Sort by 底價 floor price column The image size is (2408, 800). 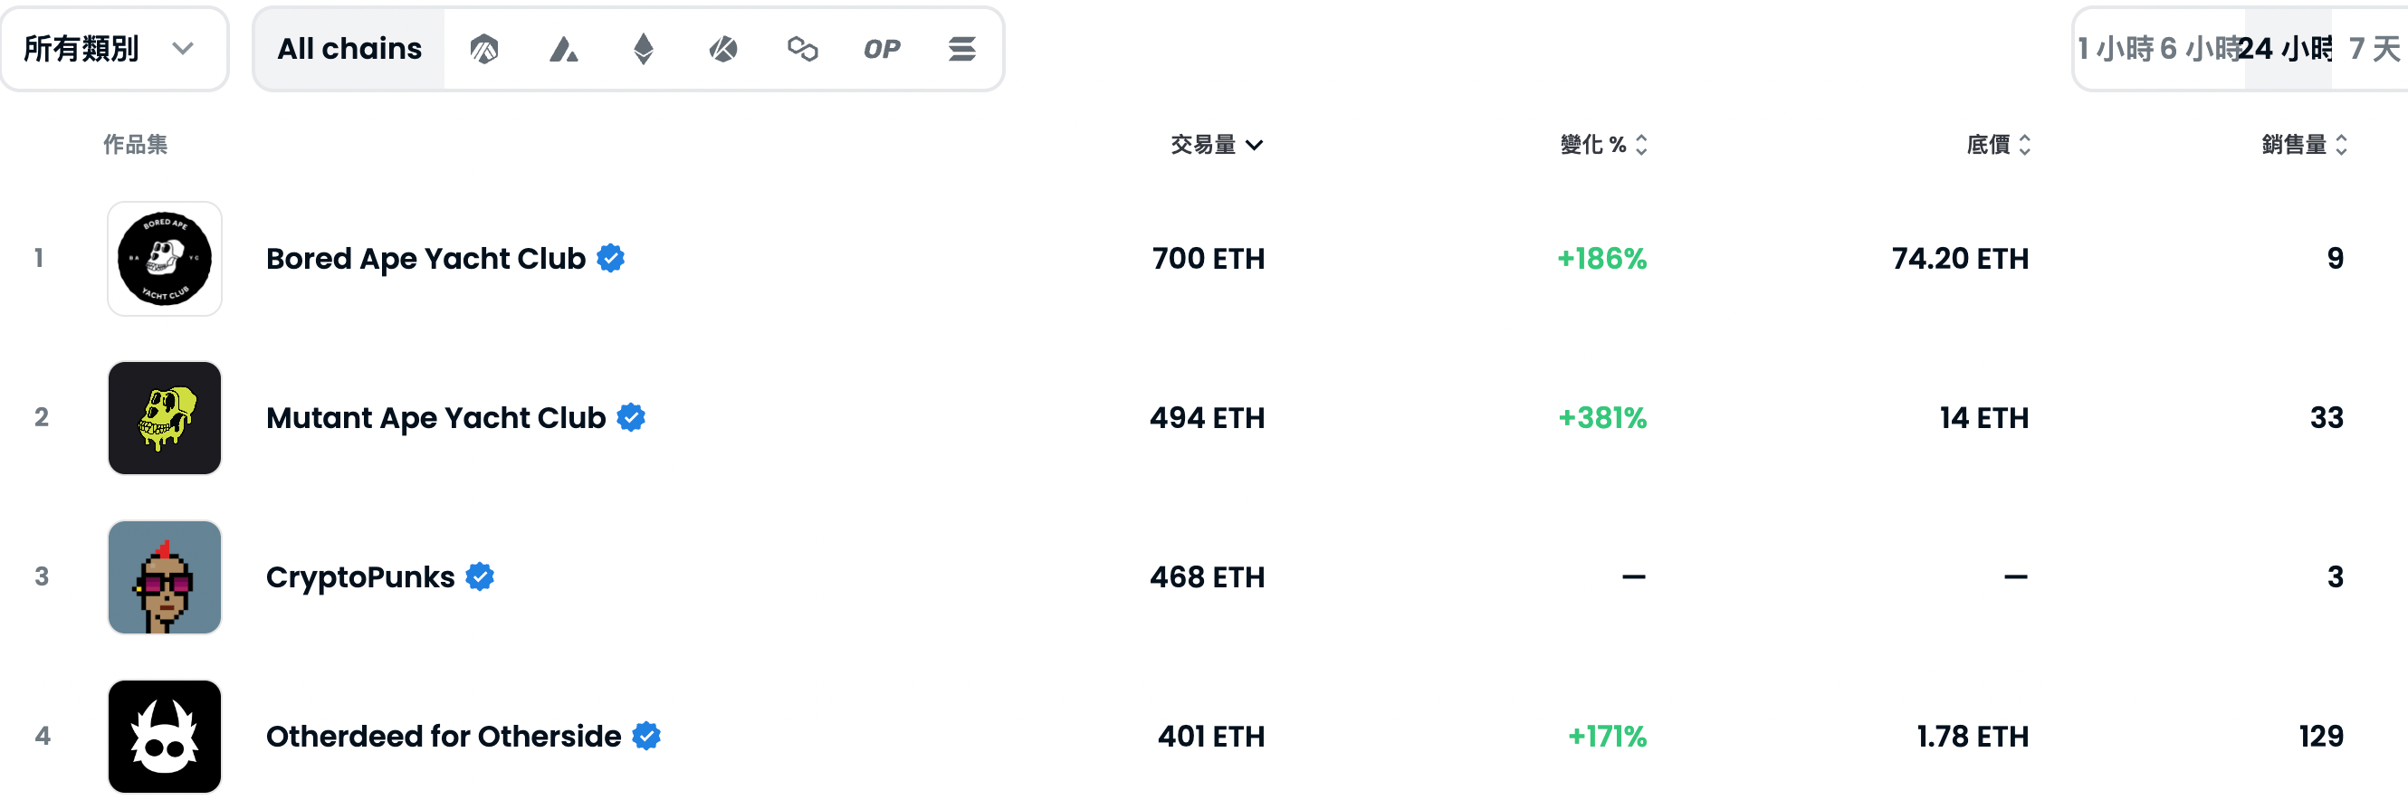tap(1999, 145)
